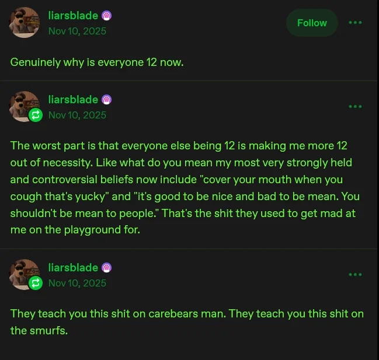
Task: Click the liarsblade username on second post
Action: point(73,100)
